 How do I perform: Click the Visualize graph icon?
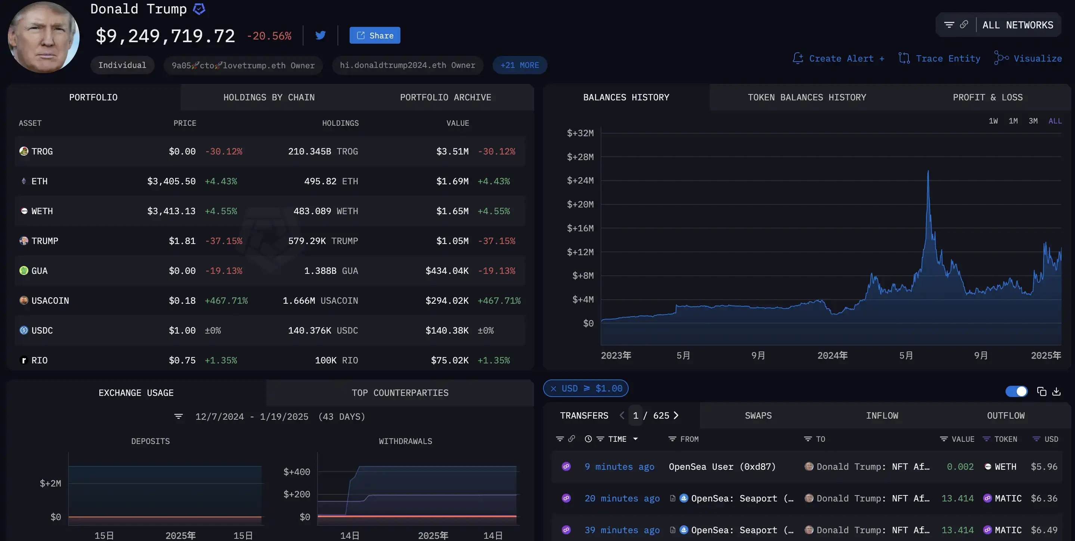[x=1000, y=58]
